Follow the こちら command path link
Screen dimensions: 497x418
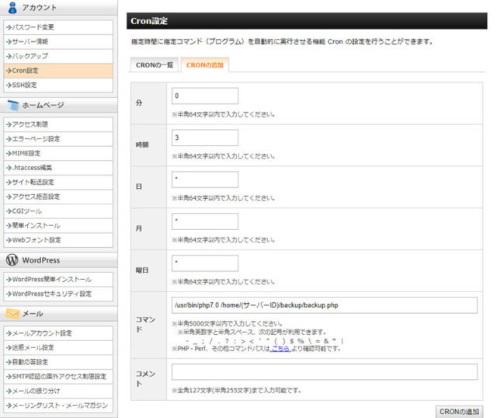(280, 349)
